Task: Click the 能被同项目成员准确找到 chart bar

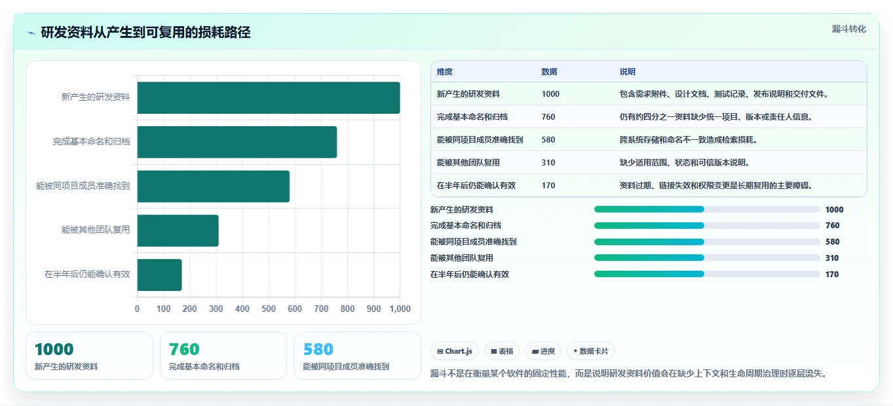Action: tap(214, 186)
